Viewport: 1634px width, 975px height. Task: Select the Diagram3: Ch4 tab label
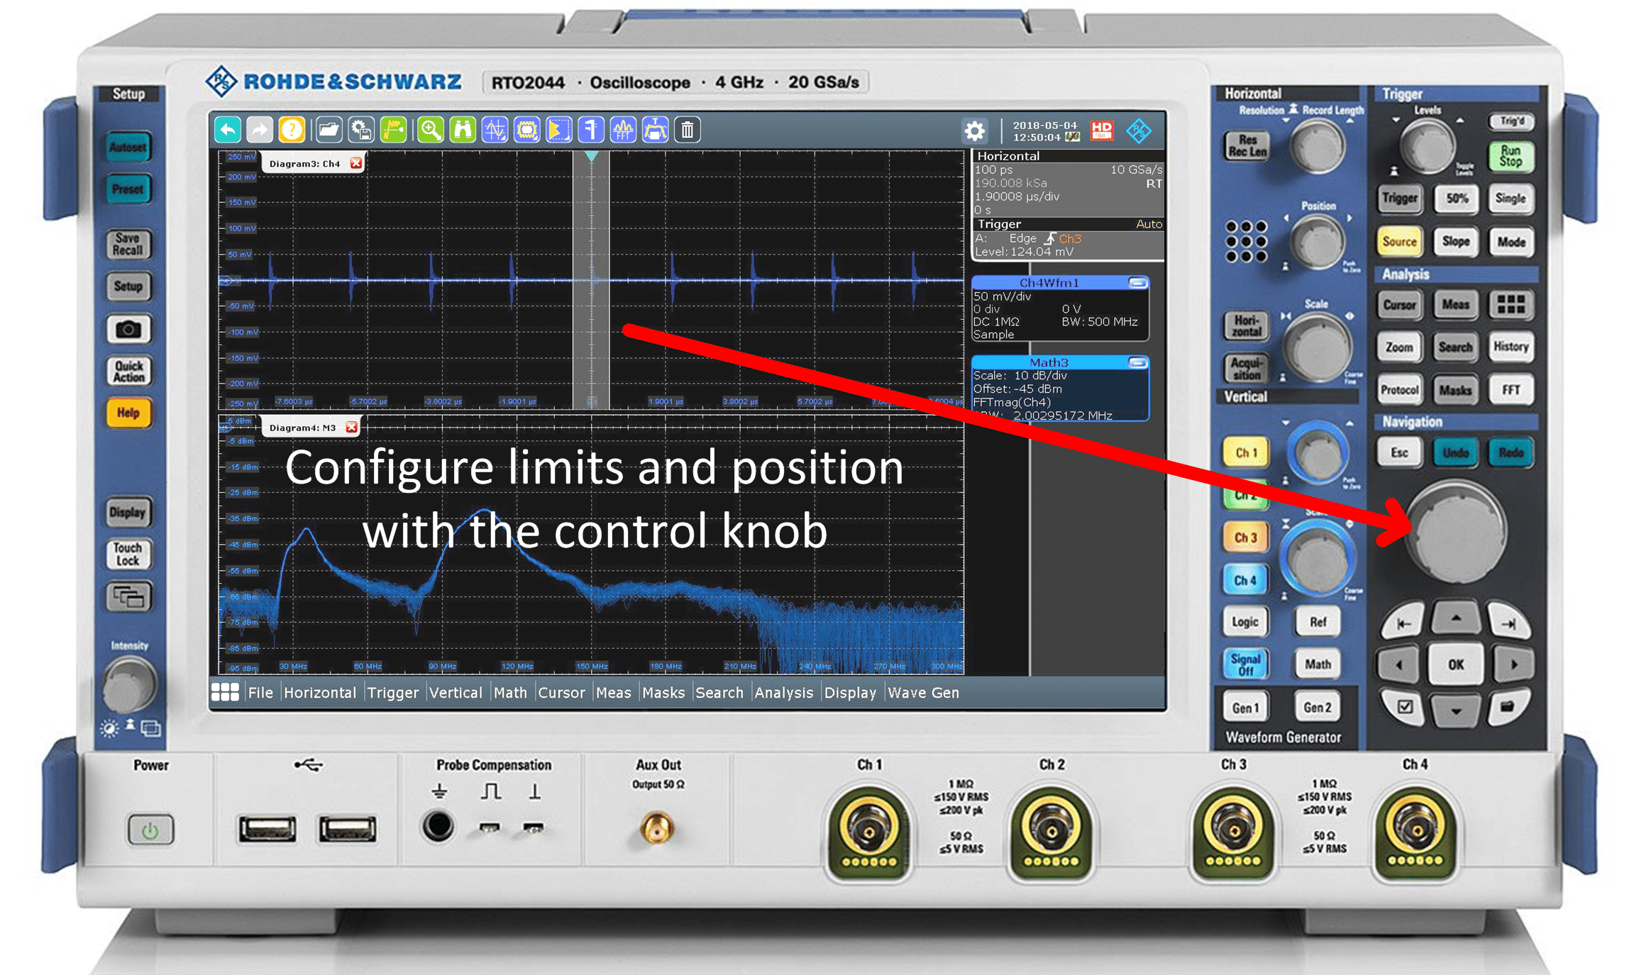(x=304, y=164)
